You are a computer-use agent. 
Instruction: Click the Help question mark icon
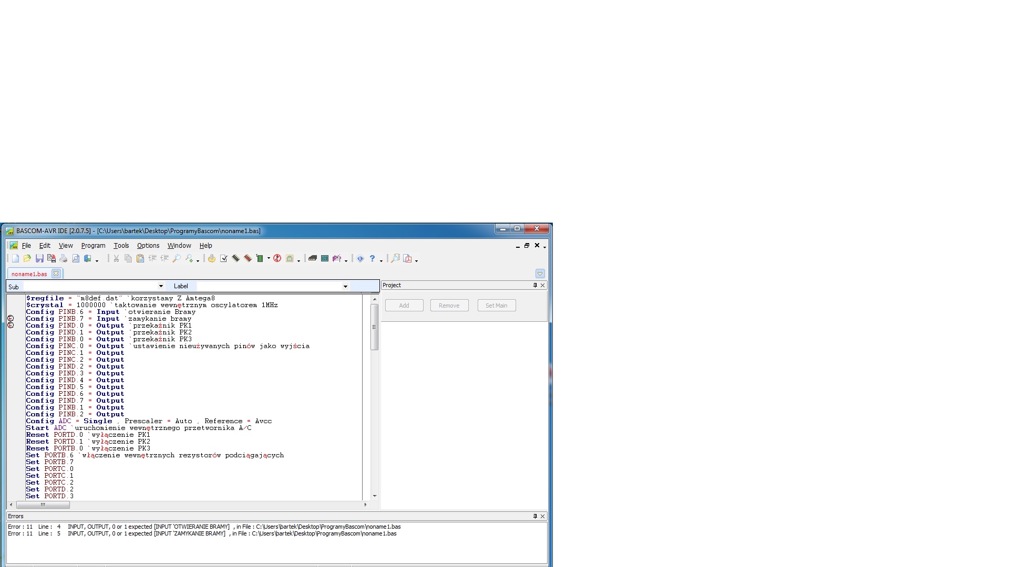372,258
